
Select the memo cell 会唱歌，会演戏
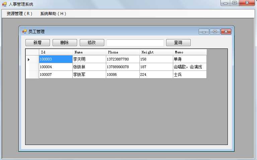[190, 67]
